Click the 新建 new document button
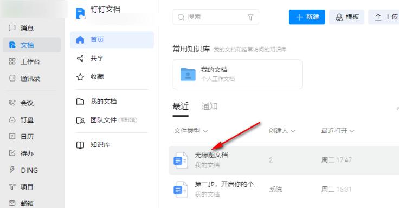 click(x=307, y=17)
